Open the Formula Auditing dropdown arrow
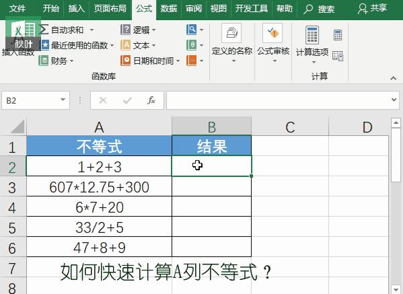This screenshot has height=294, width=403. (274, 61)
